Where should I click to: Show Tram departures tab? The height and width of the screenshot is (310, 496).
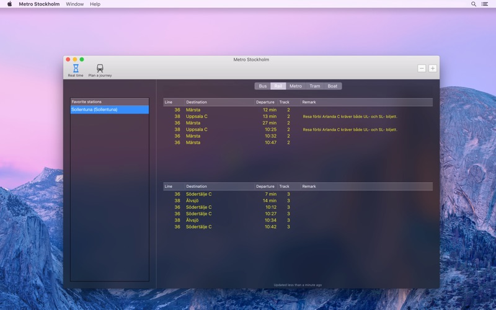click(315, 86)
